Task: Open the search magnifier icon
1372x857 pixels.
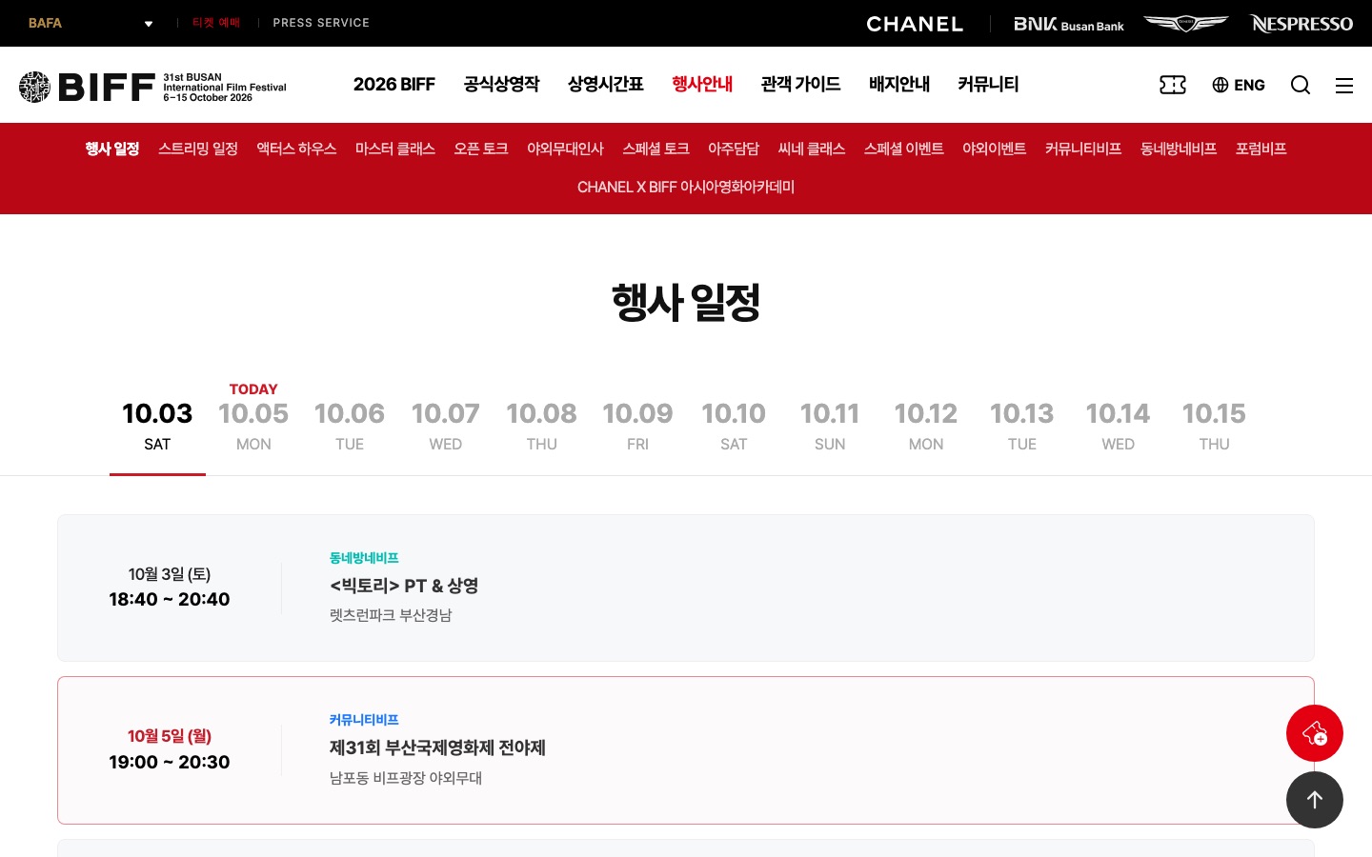Action: (x=1301, y=85)
